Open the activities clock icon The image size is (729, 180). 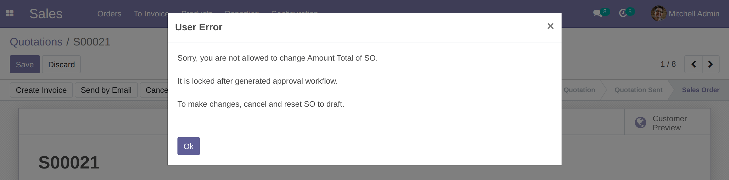pos(623,13)
